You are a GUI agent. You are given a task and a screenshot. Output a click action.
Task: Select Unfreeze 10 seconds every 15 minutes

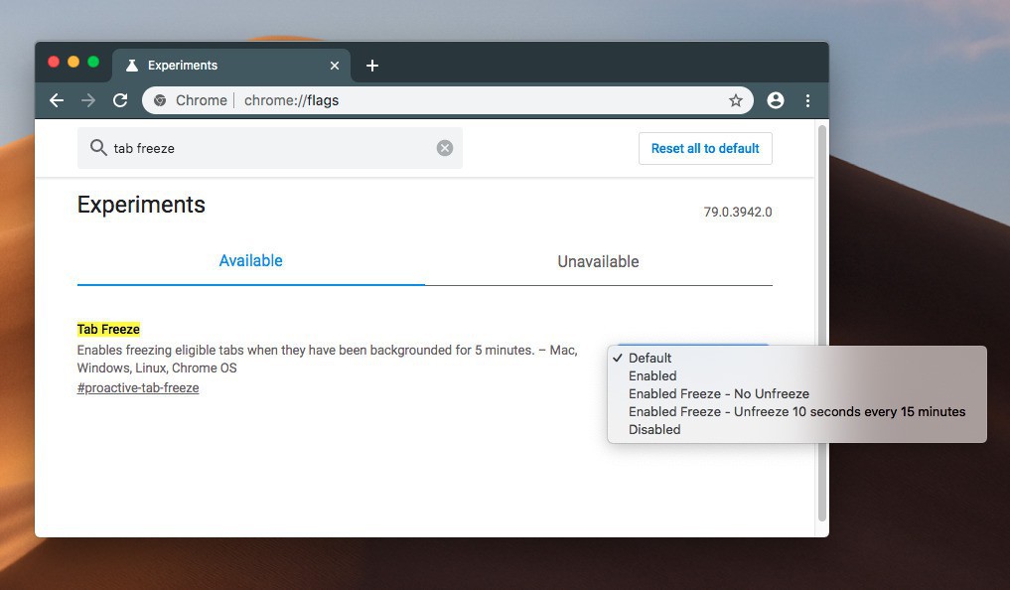[x=796, y=412]
